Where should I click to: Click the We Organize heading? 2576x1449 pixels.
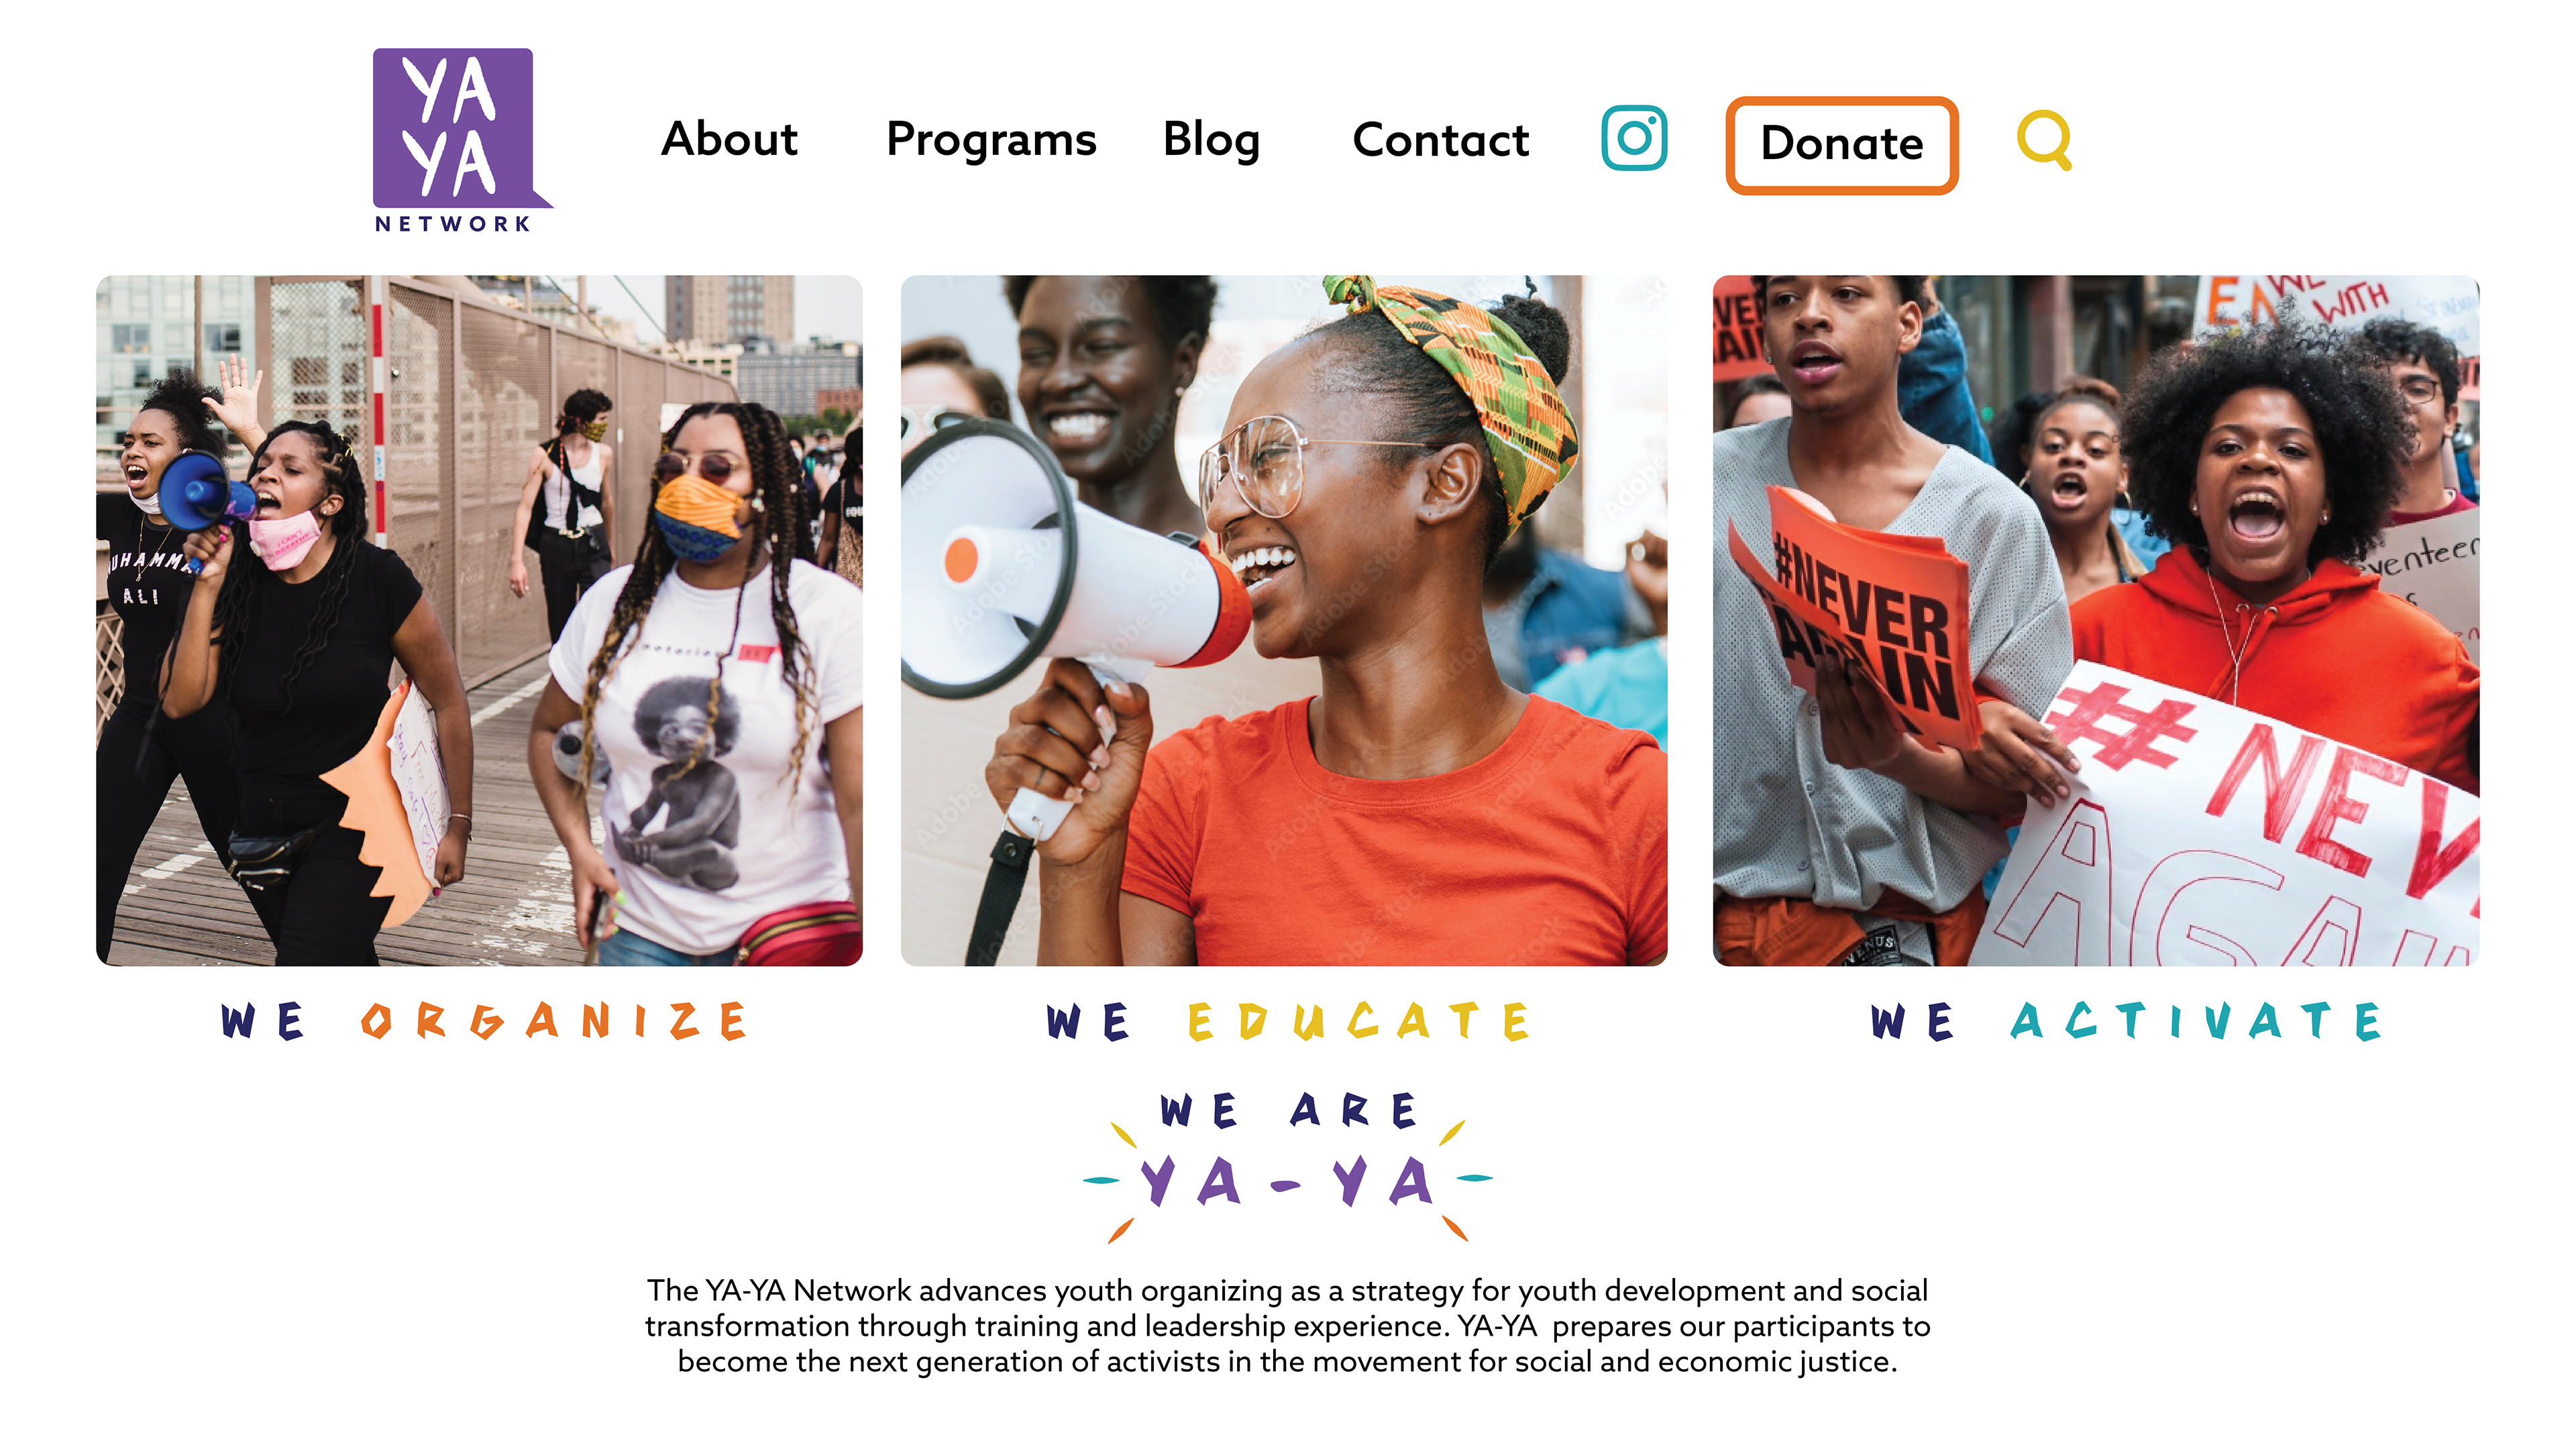tap(484, 1021)
